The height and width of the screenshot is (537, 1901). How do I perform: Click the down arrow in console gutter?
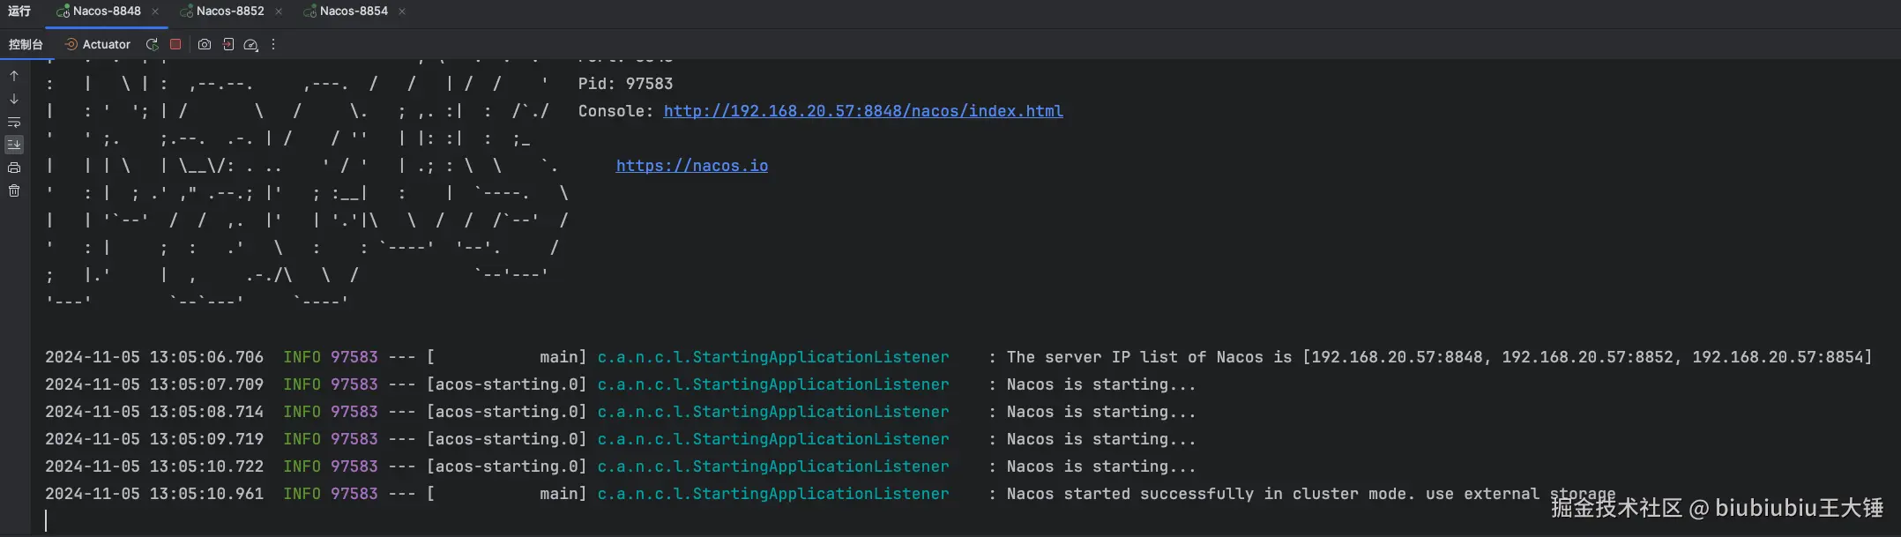14,99
